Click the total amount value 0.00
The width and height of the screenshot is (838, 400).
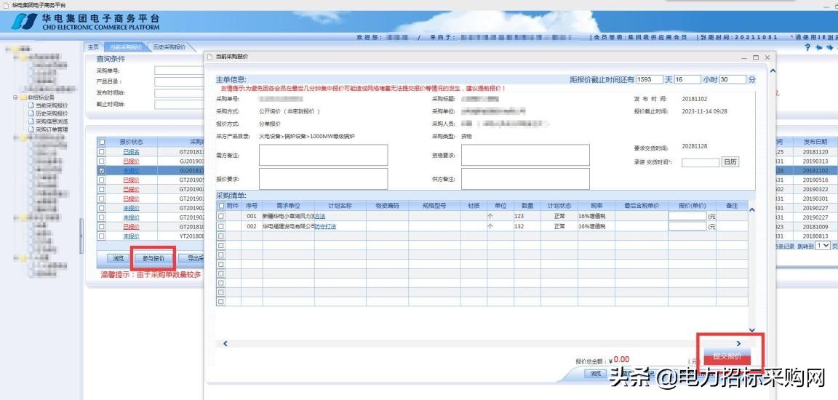pos(621,359)
